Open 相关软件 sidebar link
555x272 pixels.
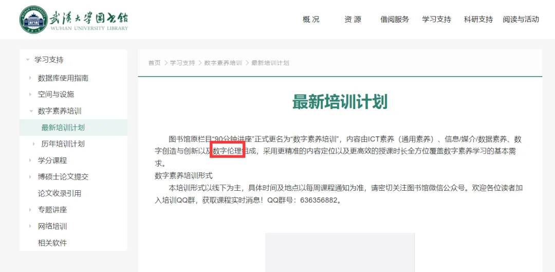tap(52, 243)
